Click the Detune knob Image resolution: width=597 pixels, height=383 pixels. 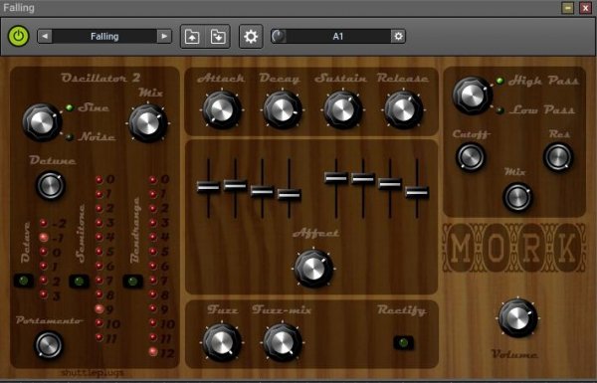click(51, 185)
